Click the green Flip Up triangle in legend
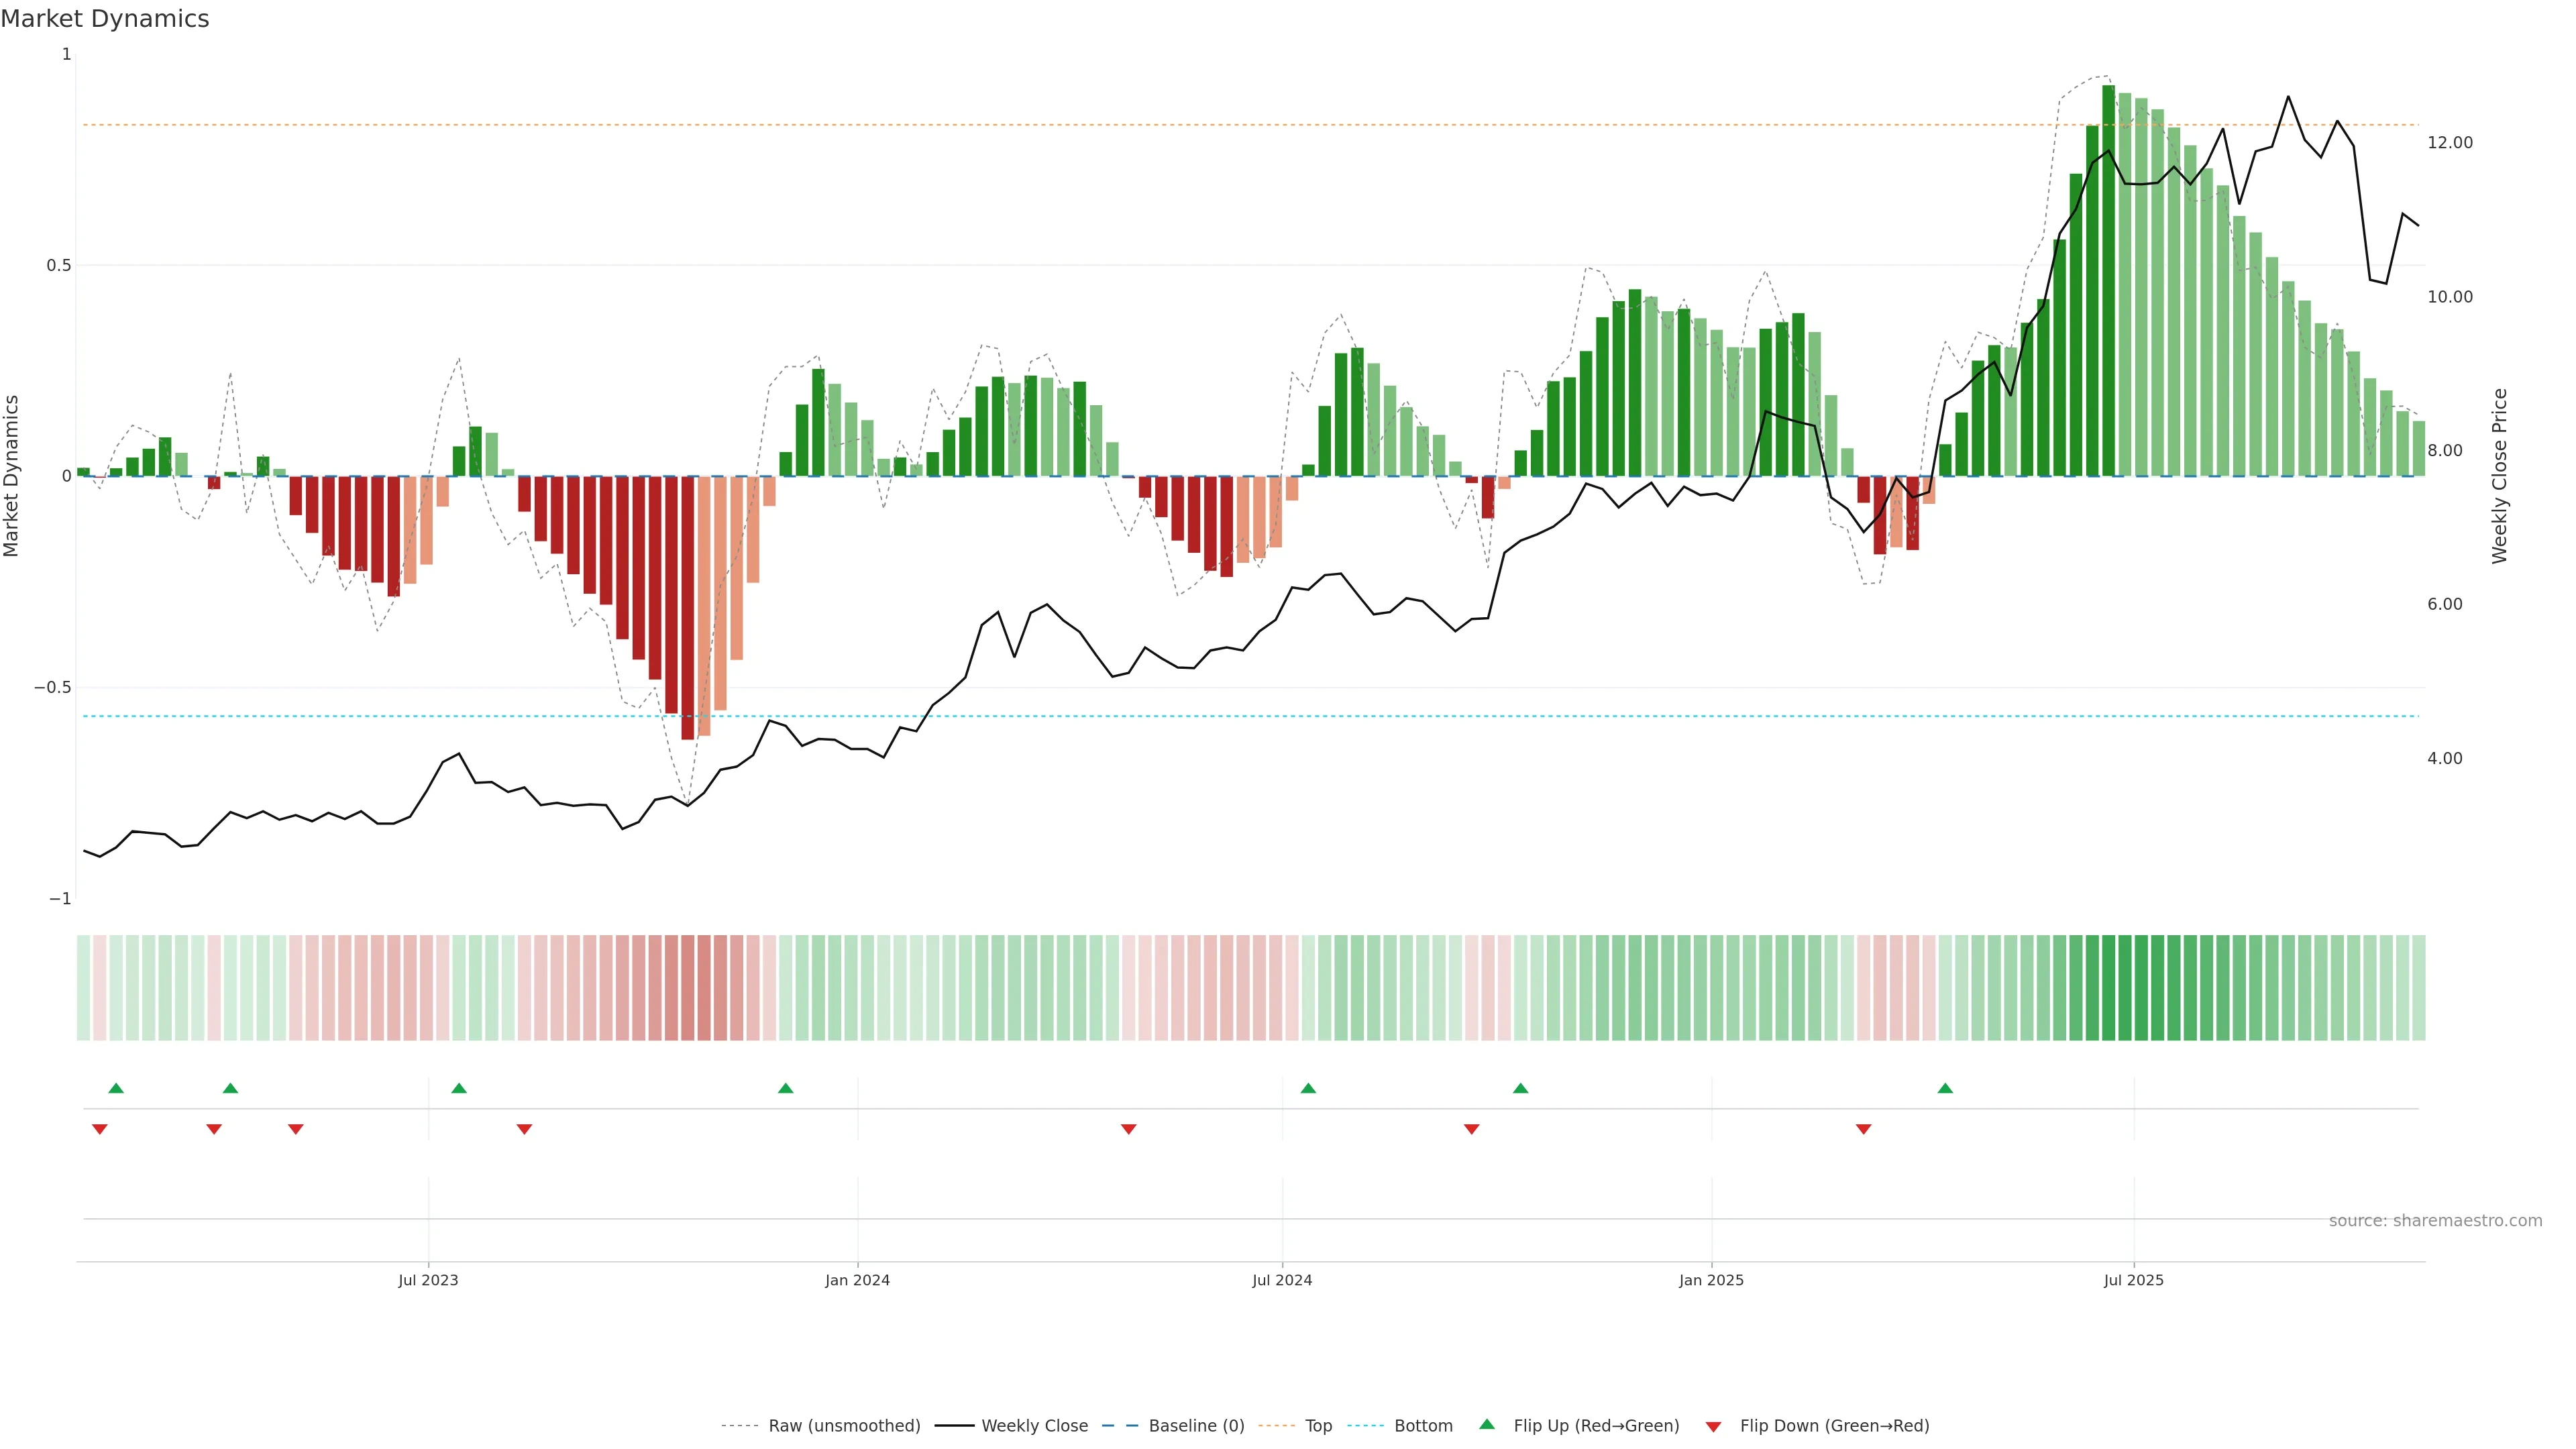This screenshot has height=1449, width=2576. [1487, 1424]
